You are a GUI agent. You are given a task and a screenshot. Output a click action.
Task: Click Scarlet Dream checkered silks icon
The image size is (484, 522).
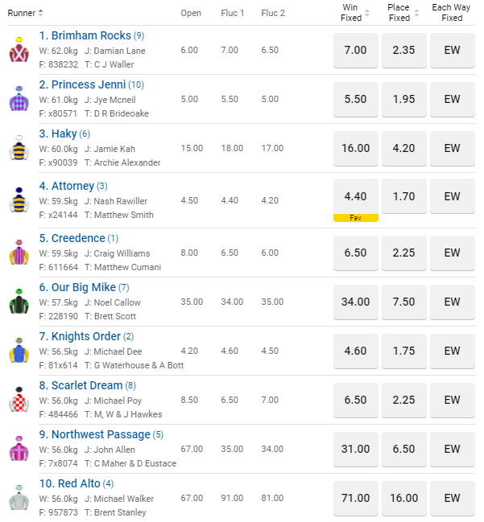[18, 400]
